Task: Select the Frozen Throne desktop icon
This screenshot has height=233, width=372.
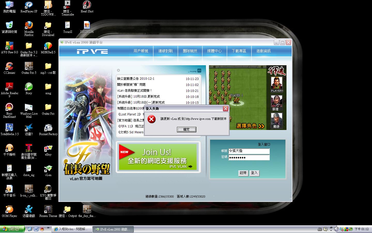Action: coord(48,212)
